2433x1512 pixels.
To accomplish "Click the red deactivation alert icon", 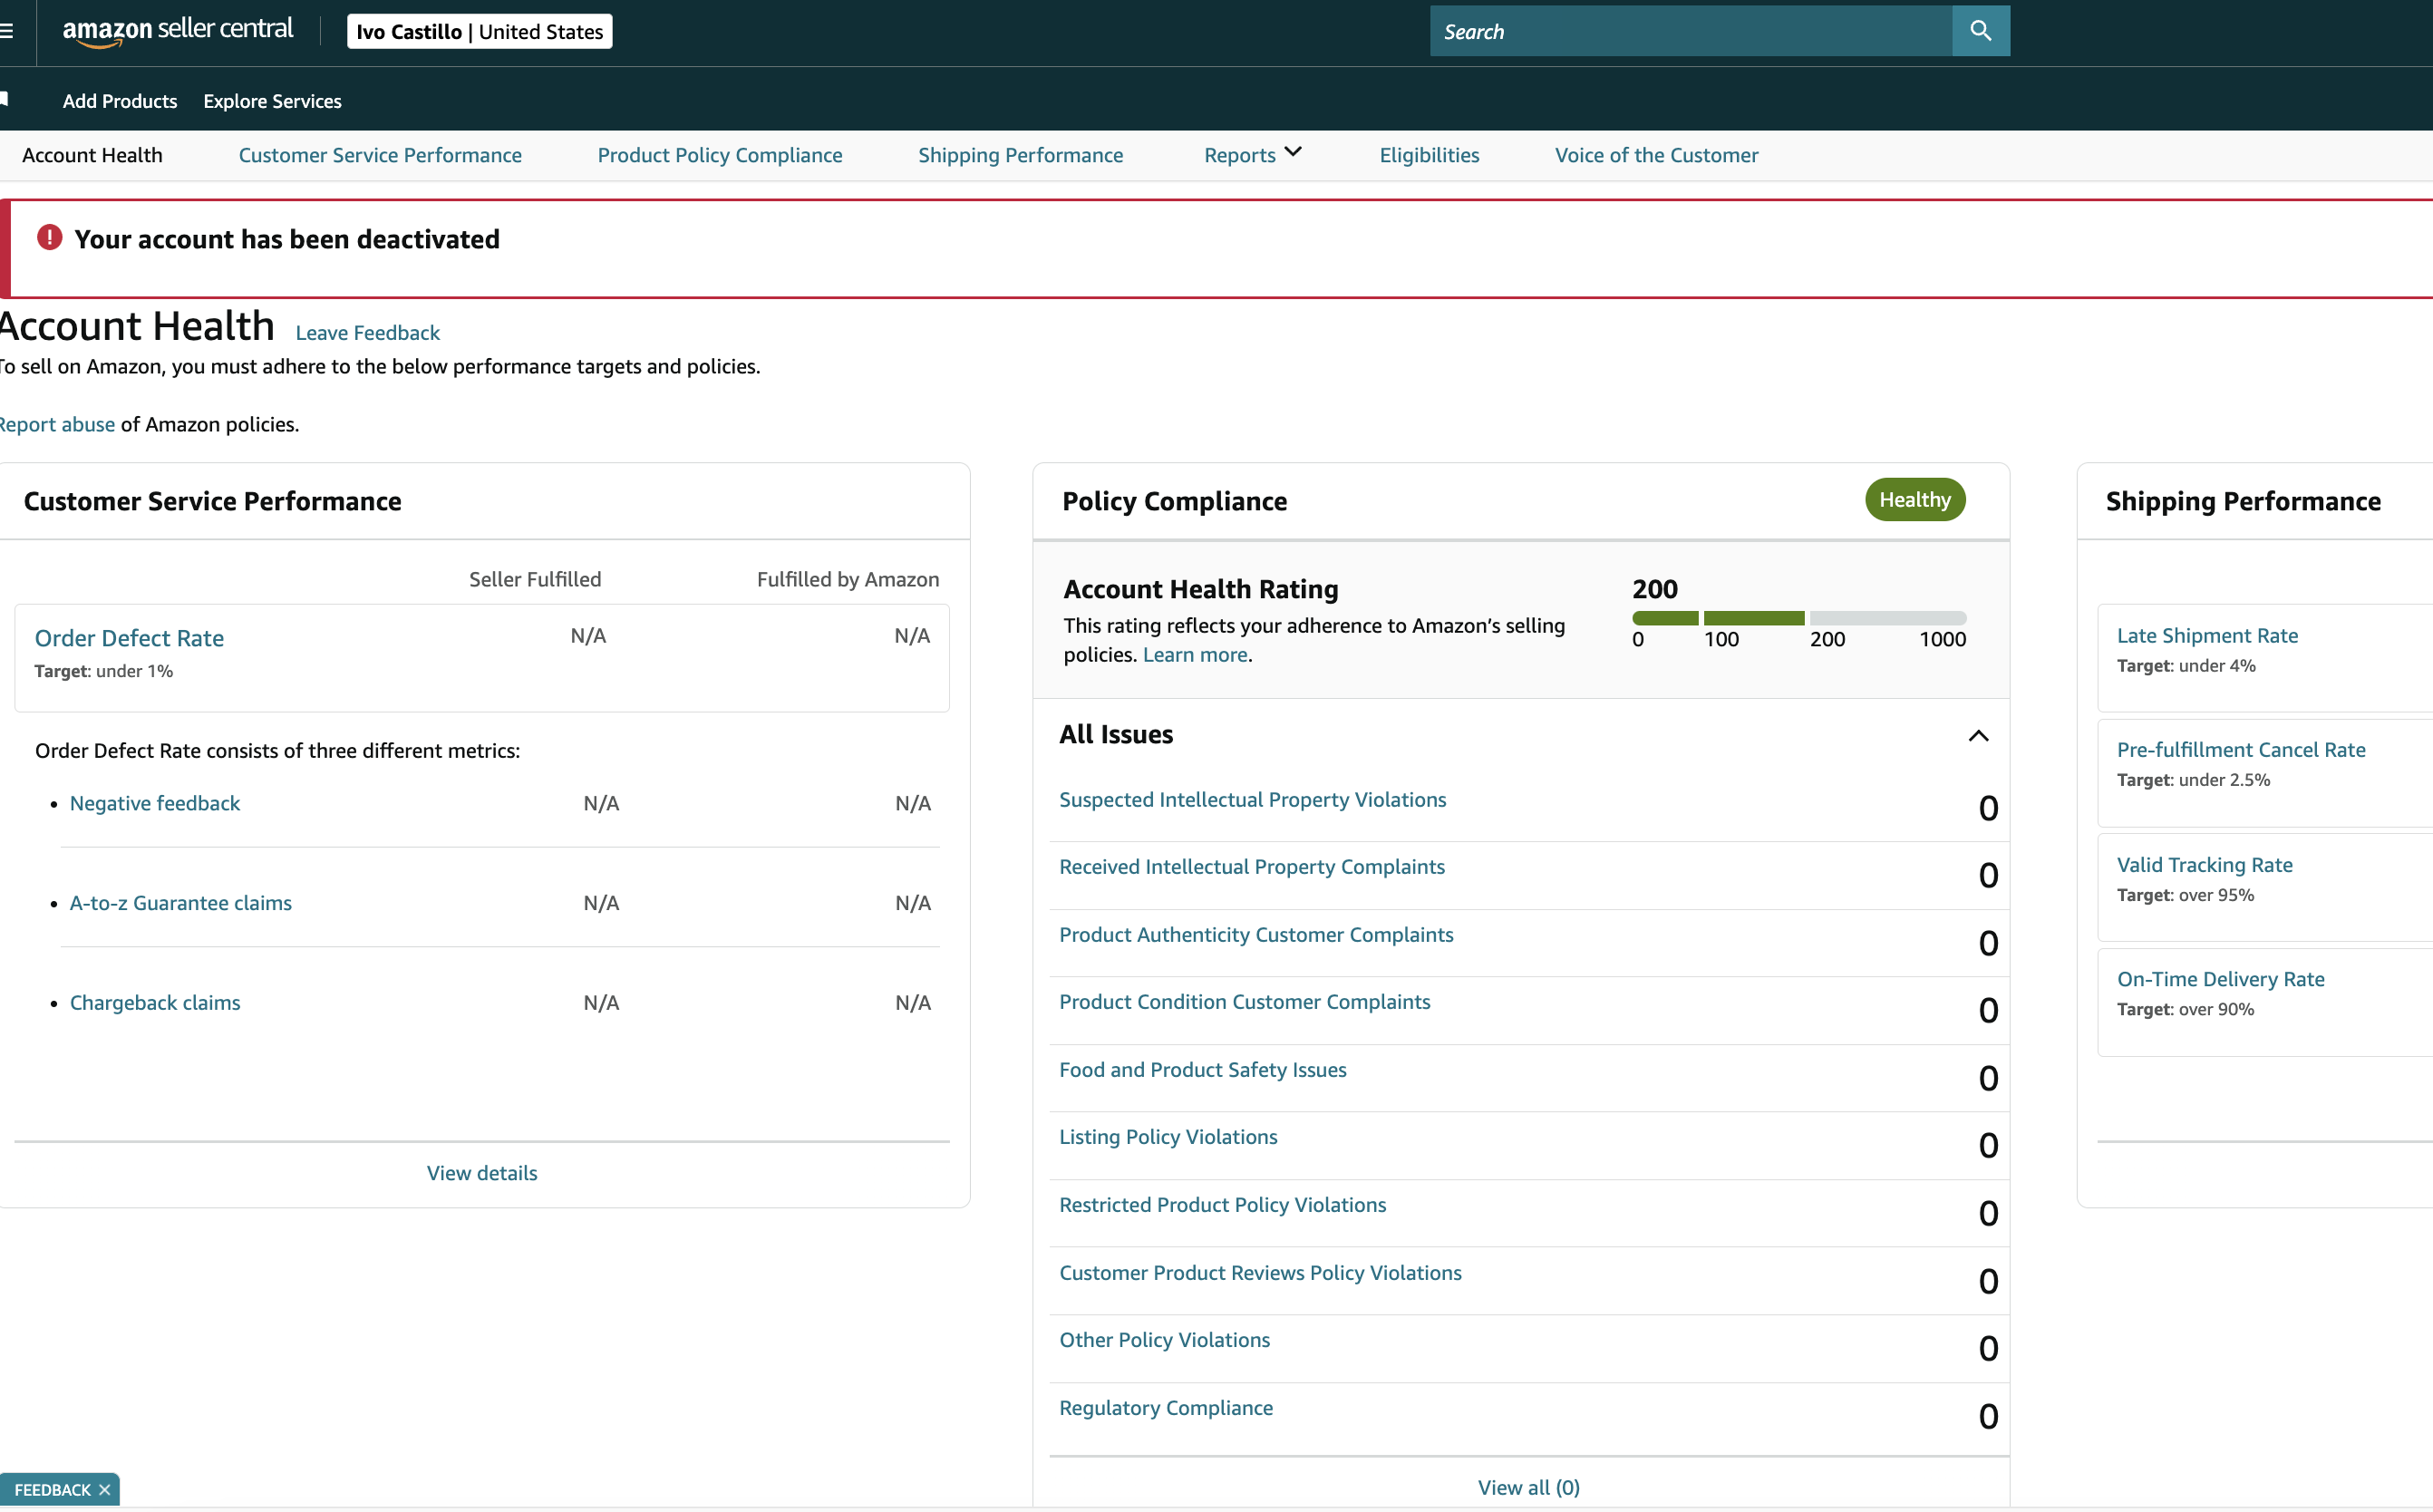I will click(x=49, y=238).
